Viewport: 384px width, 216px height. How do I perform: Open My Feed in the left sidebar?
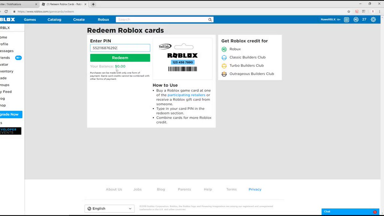click(x=6, y=92)
